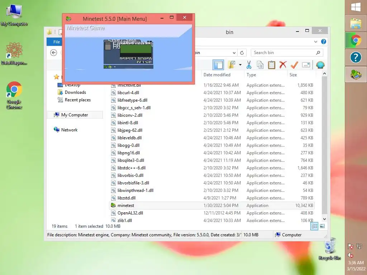Click the file list scroll-down arrow

(x=324, y=219)
